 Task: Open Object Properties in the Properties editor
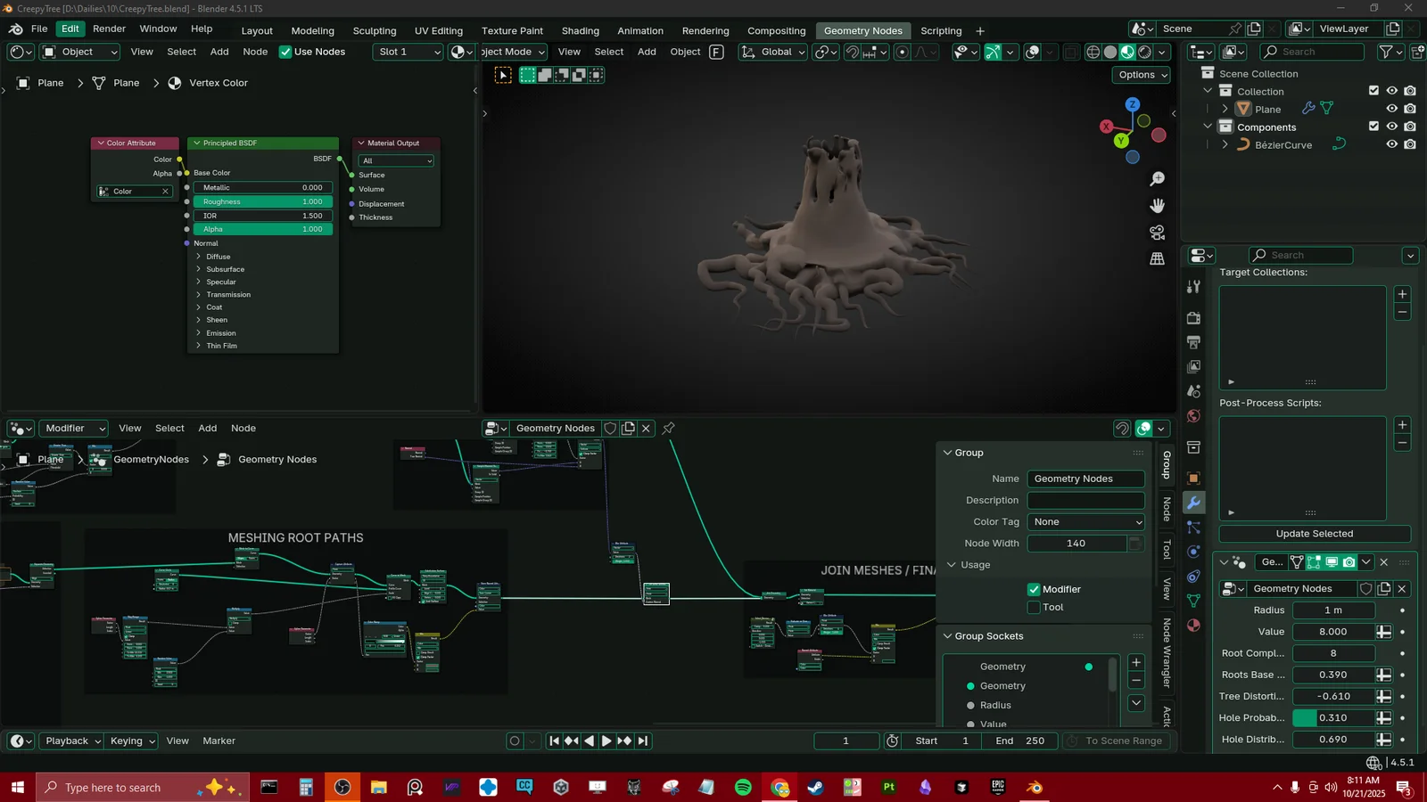pos(1192,479)
